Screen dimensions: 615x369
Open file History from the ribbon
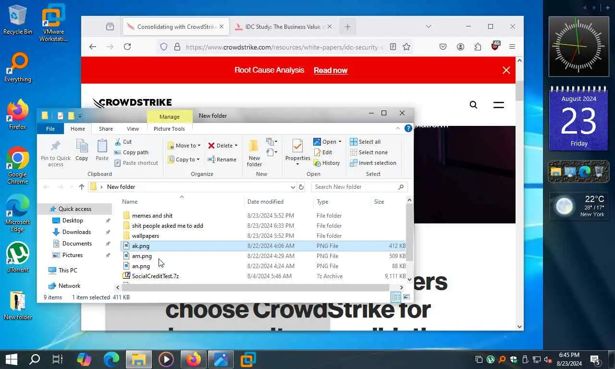click(327, 163)
